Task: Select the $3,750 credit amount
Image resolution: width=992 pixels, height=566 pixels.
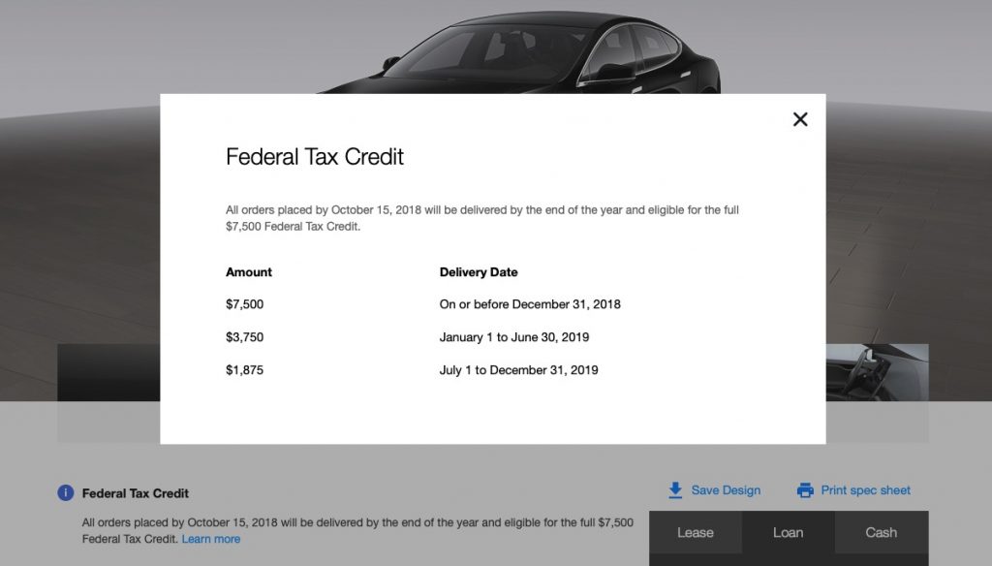Action: pyautogui.click(x=244, y=337)
